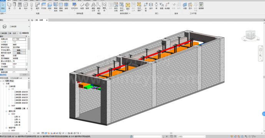This screenshot has width=265, height=138.
Task: Choose the Window tool icon
Action: (20, 6)
